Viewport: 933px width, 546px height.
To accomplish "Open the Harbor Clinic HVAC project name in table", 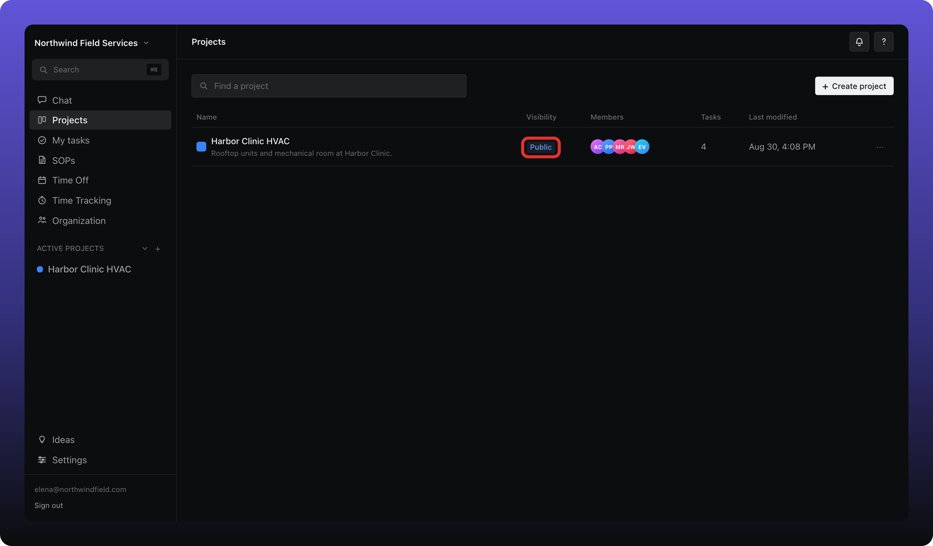I will click(x=251, y=141).
